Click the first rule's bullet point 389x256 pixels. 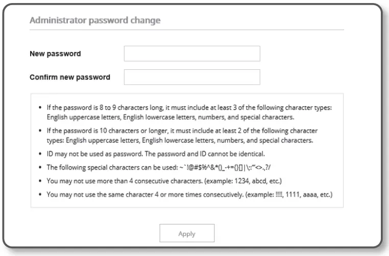click(x=40, y=109)
